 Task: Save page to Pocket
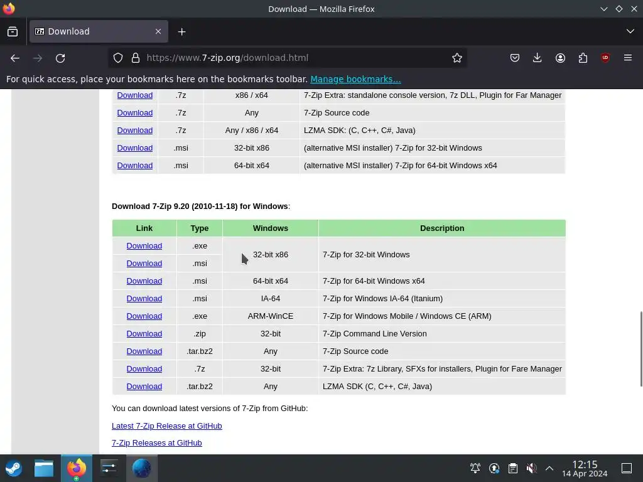coord(515,58)
